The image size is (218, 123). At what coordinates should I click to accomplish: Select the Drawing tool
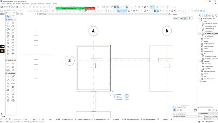click(x=13, y=100)
